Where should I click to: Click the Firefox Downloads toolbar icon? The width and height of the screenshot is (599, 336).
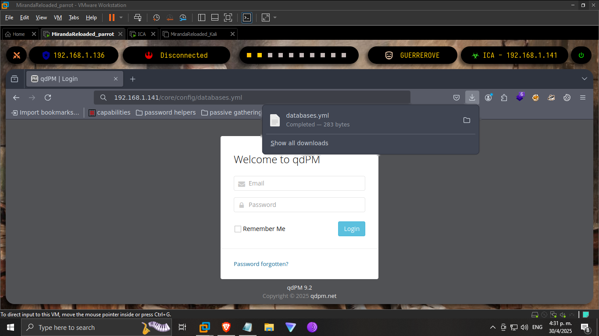pos(472,98)
